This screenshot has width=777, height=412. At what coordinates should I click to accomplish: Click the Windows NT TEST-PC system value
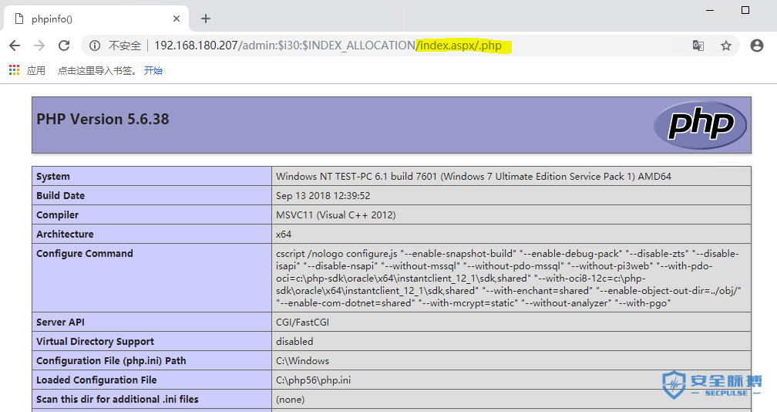pos(473,177)
